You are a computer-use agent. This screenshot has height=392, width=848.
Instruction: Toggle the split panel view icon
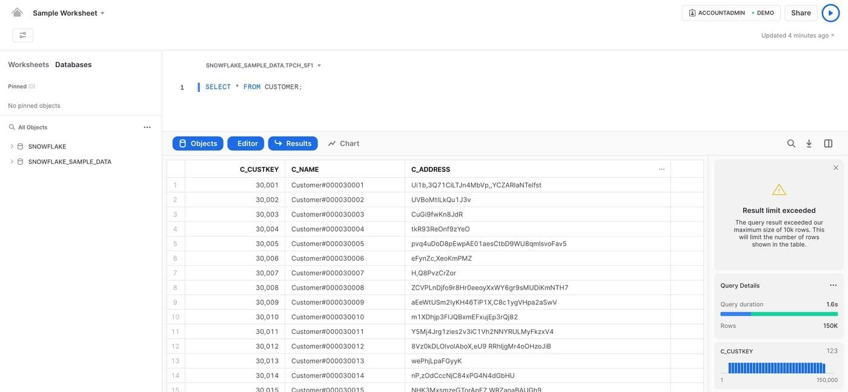pos(828,143)
